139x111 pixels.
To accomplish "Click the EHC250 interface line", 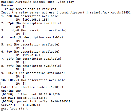I will 33,73.
